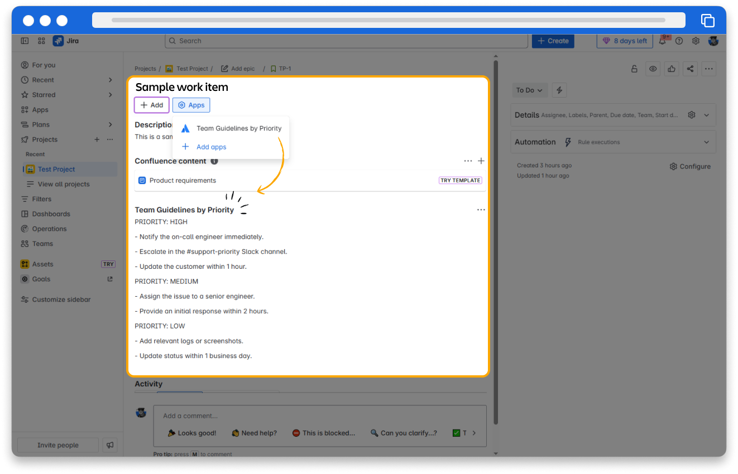Open the settings gear in top bar
This screenshot has width=738, height=474.
tap(696, 41)
